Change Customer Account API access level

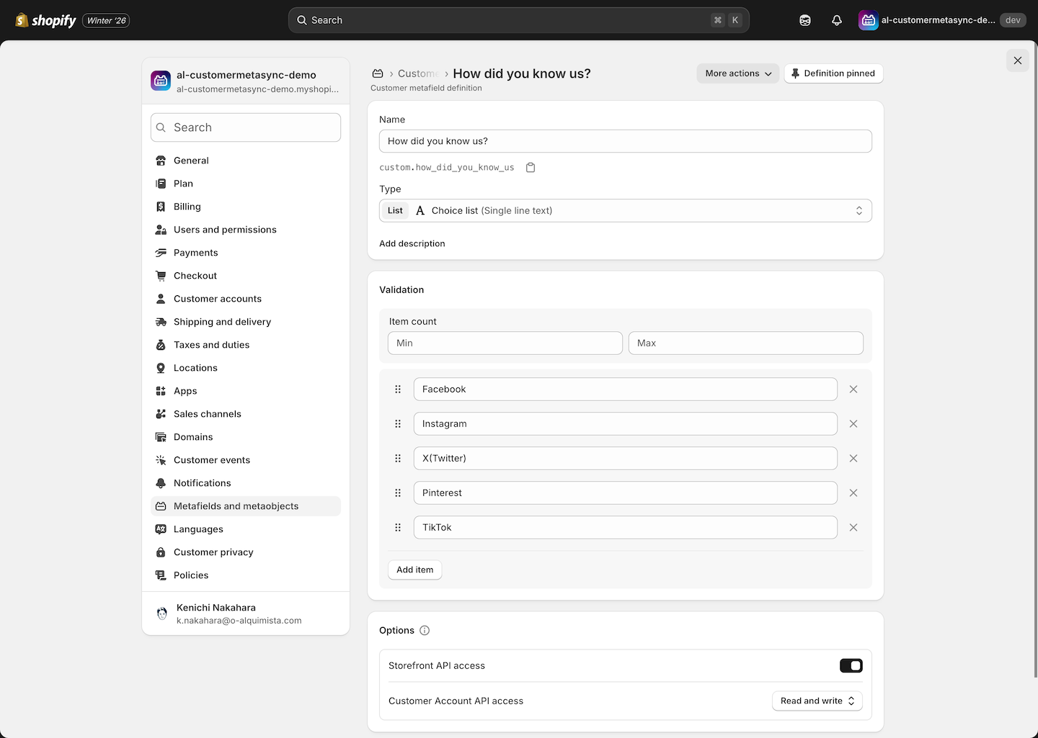pos(816,701)
